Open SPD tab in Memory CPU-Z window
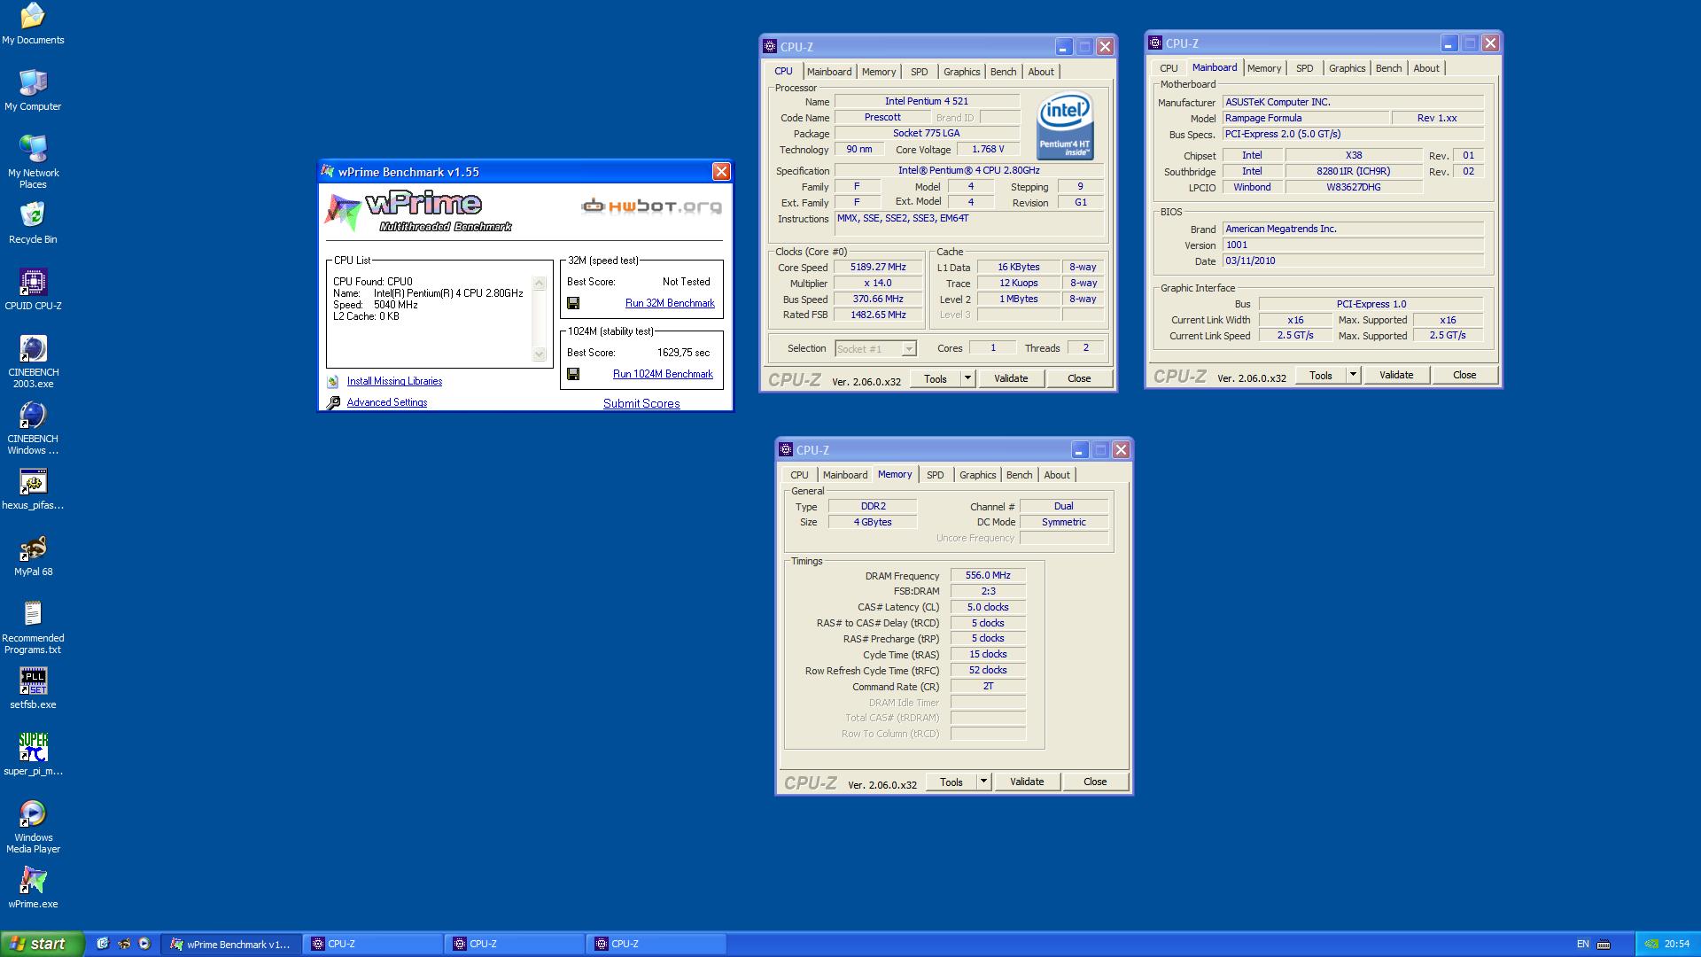The image size is (1701, 957). click(x=936, y=475)
